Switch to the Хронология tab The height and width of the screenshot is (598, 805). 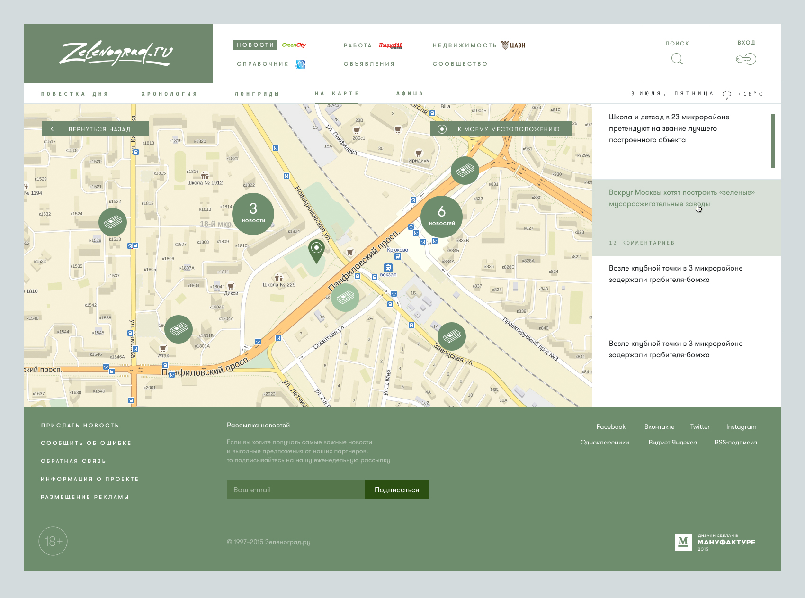[169, 94]
